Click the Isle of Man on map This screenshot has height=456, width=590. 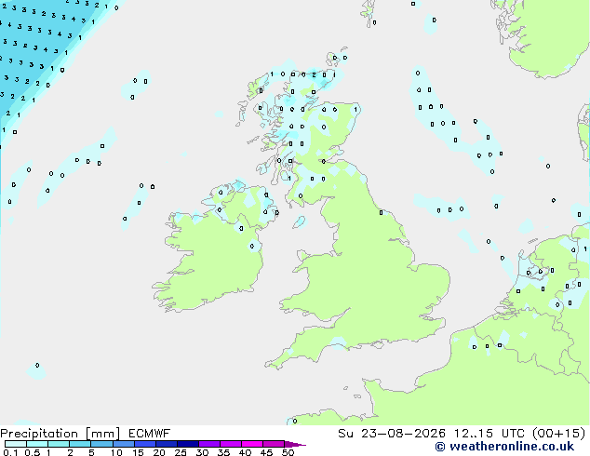[x=301, y=222]
